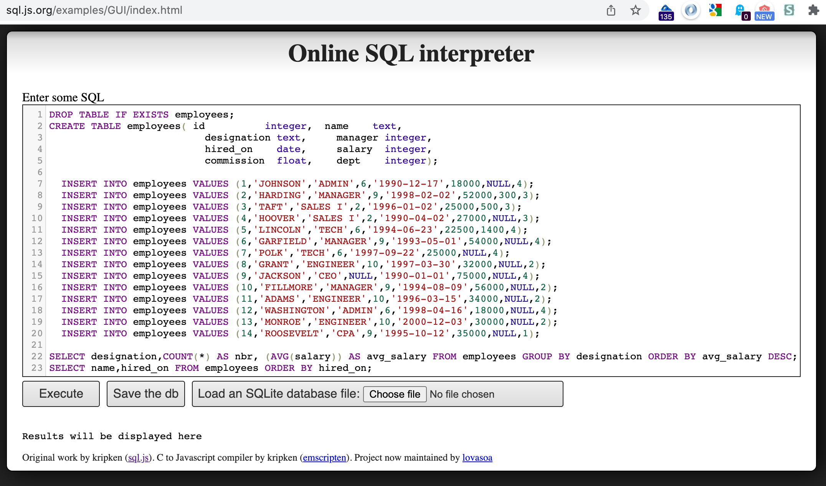The width and height of the screenshot is (826, 486).
Task: Click the word designation in line 3
Action: point(238,138)
